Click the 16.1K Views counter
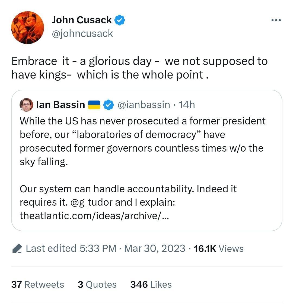 pyautogui.click(x=218, y=248)
